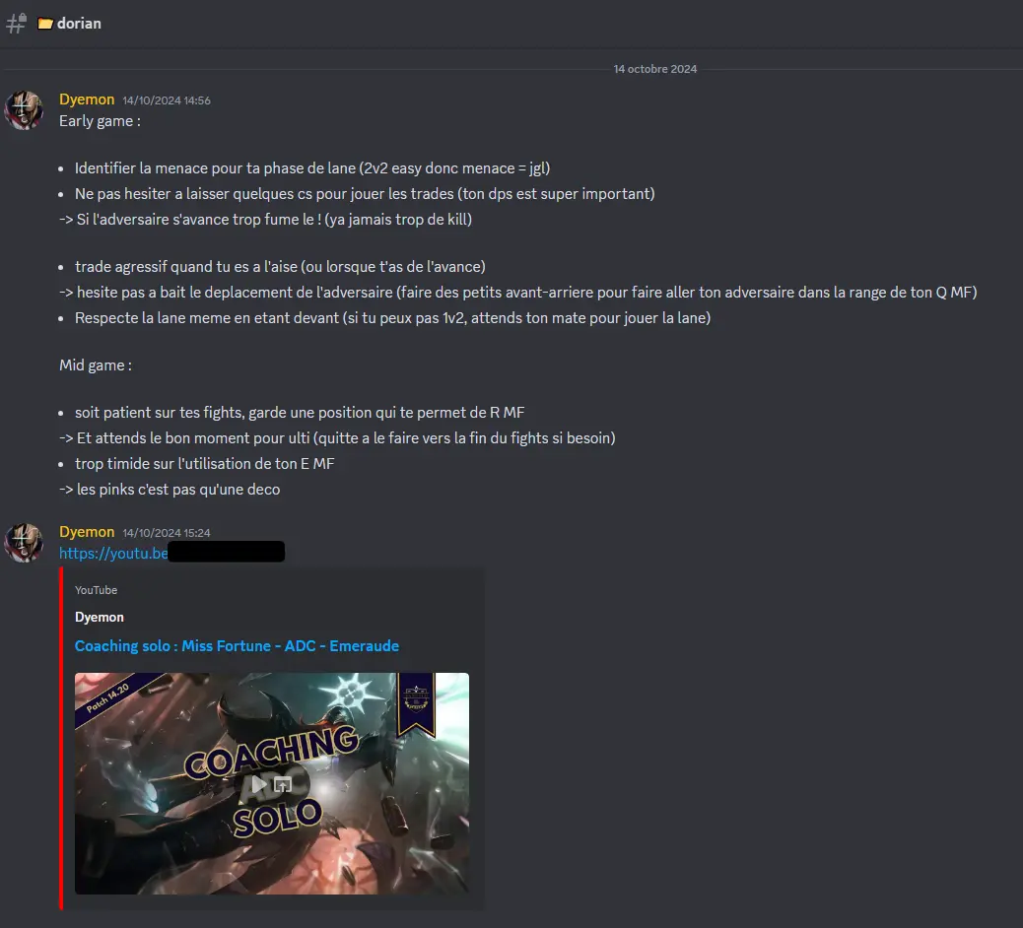The width and height of the screenshot is (1023, 928).
Task: Open the dorian channel name header
Action: (x=79, y=24)
